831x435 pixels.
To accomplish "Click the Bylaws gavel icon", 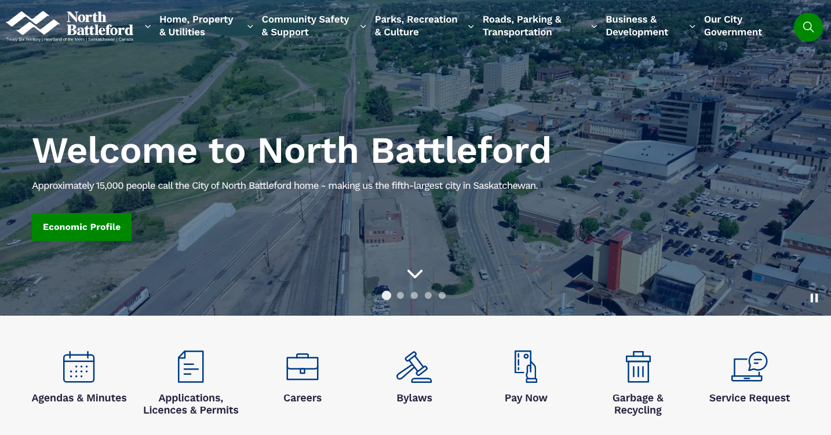I will [x=414, y=367].
